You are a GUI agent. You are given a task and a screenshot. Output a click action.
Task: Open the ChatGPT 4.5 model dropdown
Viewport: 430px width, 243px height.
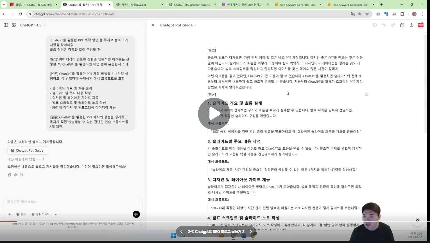click(x=33, y=25)
